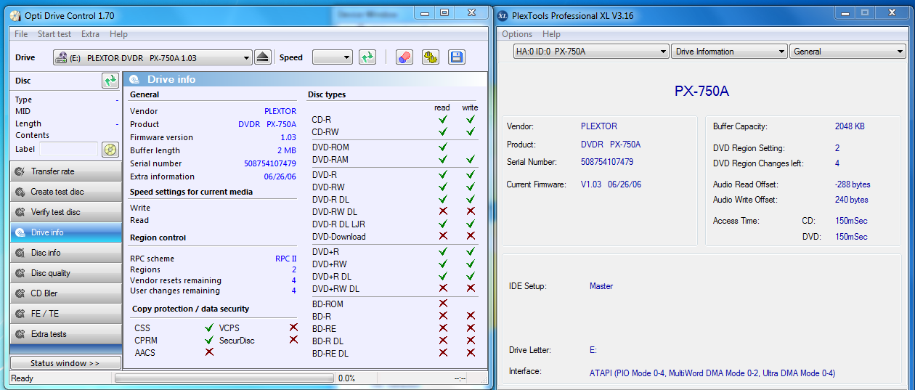Image resolution: width=915 pixels, height=390 pixels.
Task: Open the Transfer rate test
Action: [x=66, y=171]
